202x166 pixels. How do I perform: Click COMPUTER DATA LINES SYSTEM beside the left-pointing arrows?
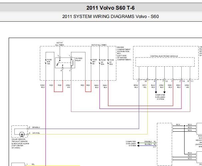click(x=131, y=144)
